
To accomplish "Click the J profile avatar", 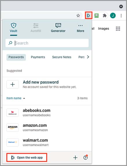I will [113, 16].
